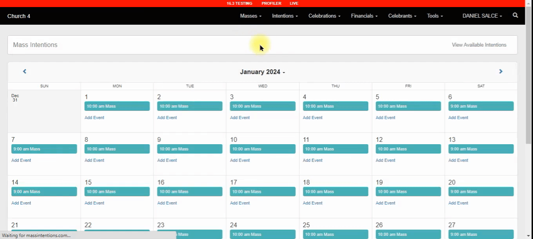Open the Intentions dropdown menu
533x239 pixels.
(285, 16)
